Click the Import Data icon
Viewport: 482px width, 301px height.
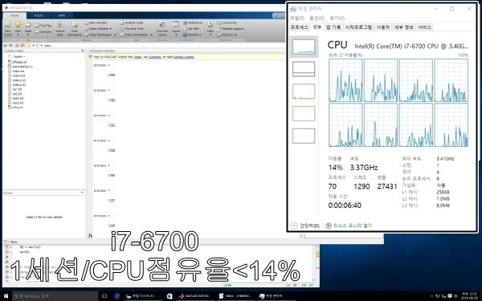point(60,25)
